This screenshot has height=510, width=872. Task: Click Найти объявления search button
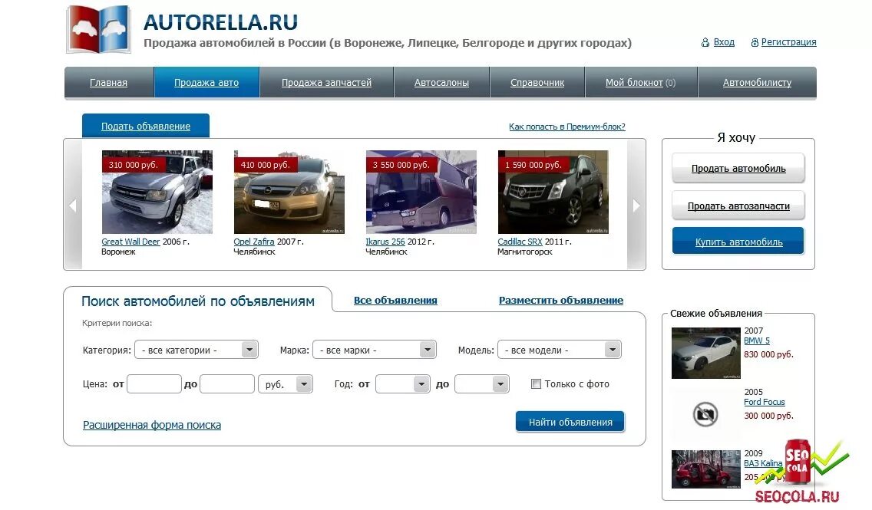coord(570,422)
